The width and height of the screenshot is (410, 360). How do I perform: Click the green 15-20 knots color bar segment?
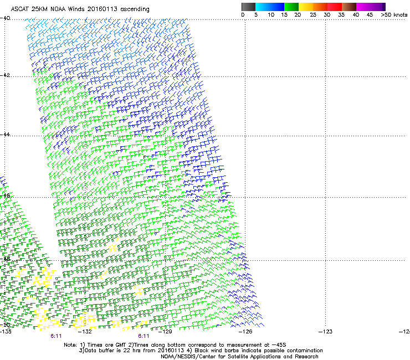pos(291,7)
